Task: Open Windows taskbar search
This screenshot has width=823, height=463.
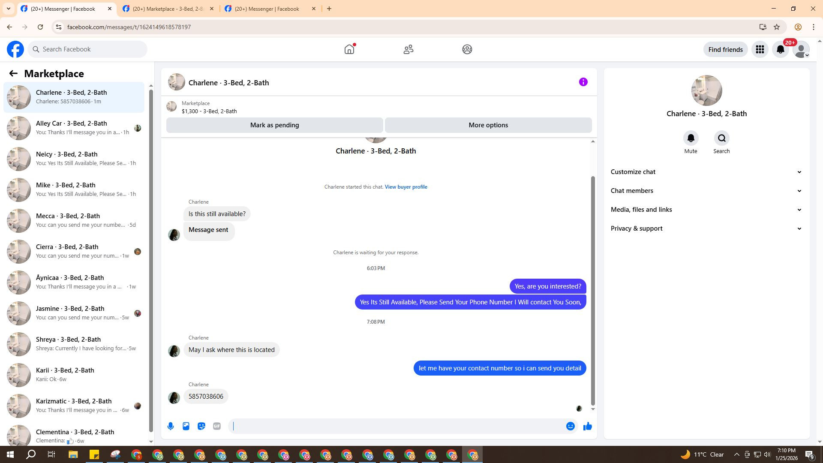Action: [x=31, y=454]
